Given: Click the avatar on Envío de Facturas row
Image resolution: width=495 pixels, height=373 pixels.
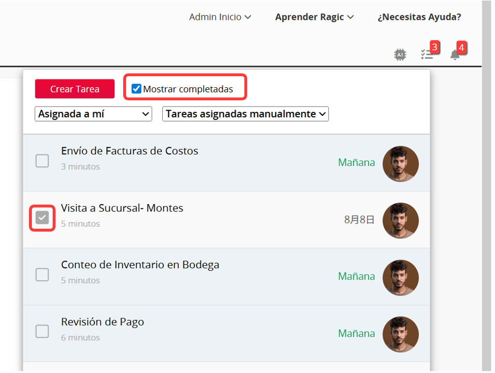Looking at the screenshot, I should coord(401,164).
